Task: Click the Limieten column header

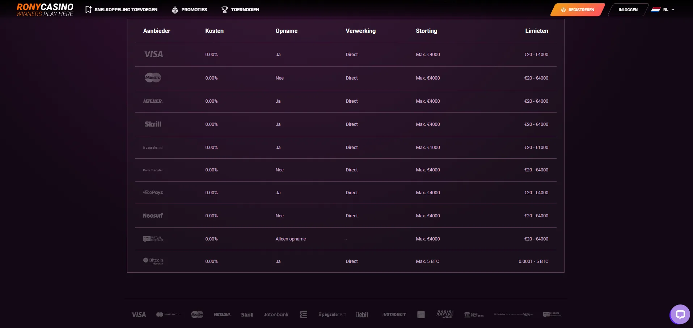Action: [x=537, y=31]
